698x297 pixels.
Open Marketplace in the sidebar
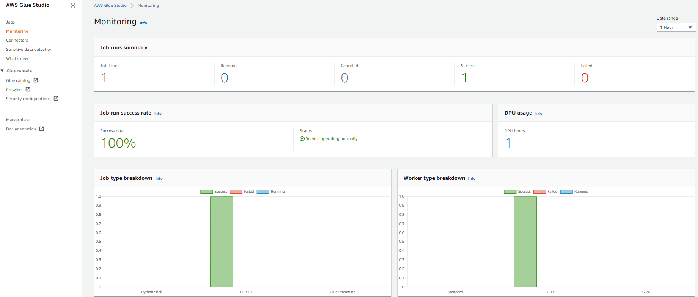click(x=18, y=120)
